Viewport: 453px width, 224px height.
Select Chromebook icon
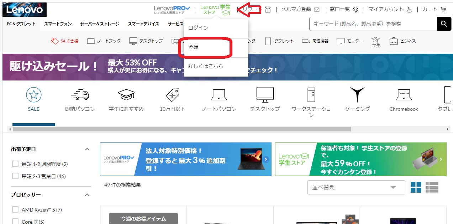pyautogui.click(x=404, y=95)
